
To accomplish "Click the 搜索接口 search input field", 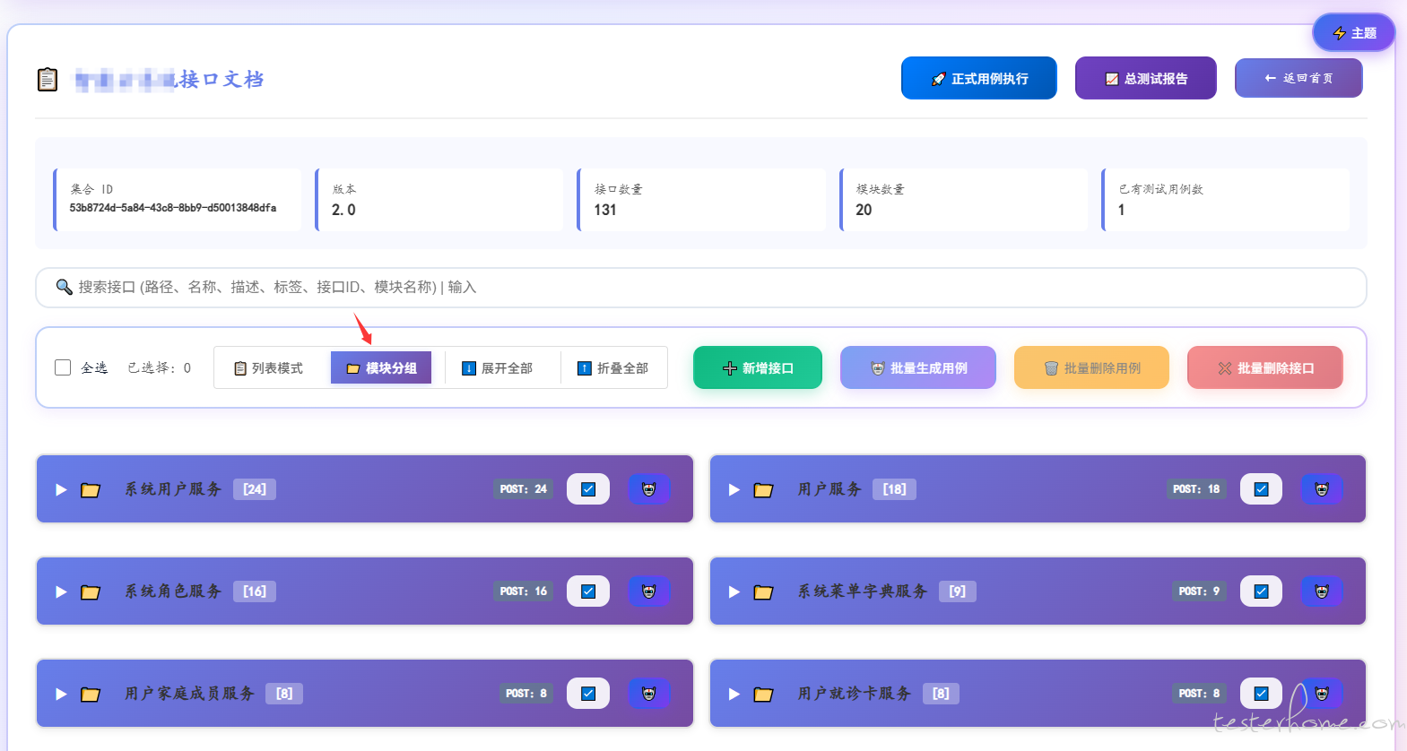I will click(699, 288).
